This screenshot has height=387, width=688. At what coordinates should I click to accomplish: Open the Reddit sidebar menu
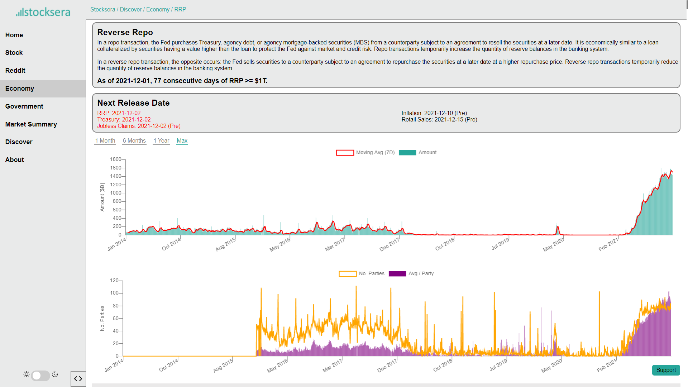click(15, 71)
